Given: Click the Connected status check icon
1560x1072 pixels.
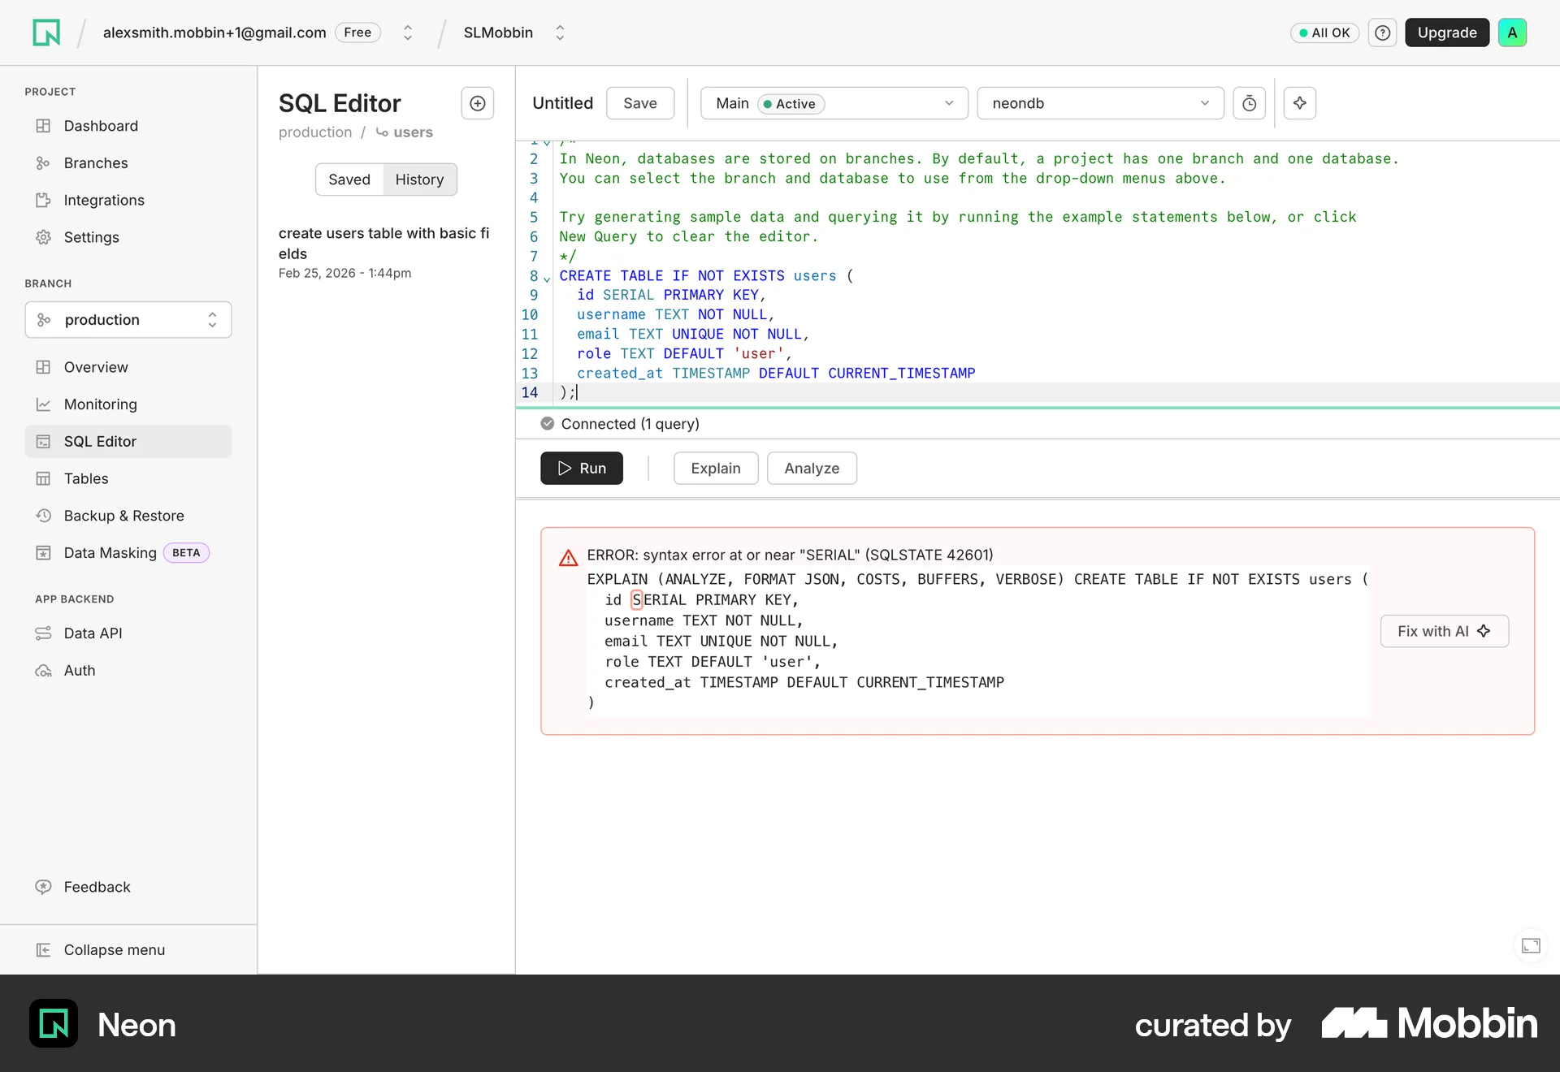Looking at the screenshot, I should click(548, 423).
